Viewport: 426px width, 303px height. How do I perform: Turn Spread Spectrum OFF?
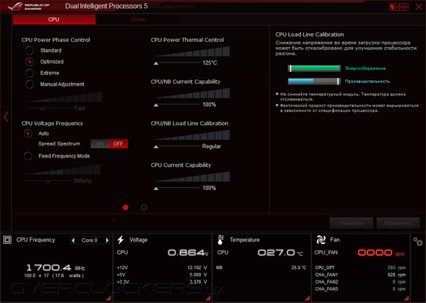[x=118, y=144]
